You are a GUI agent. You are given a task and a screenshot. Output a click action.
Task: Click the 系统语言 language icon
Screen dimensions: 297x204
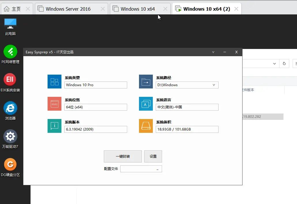click(146, 104)
